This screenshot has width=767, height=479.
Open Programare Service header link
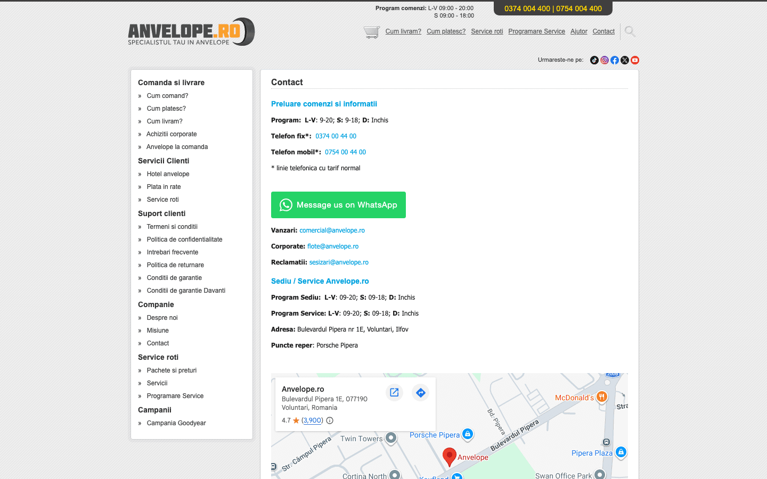click(x=536, y=31)
